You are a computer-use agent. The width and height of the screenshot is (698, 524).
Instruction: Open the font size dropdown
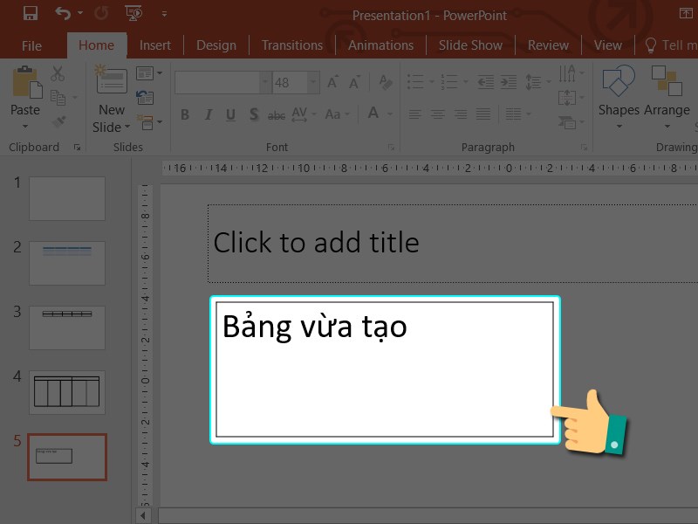[x=312, y=82]
